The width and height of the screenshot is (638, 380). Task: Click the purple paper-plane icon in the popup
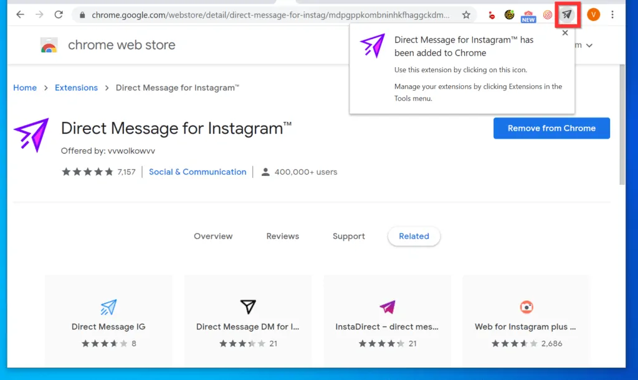point(373,45)
